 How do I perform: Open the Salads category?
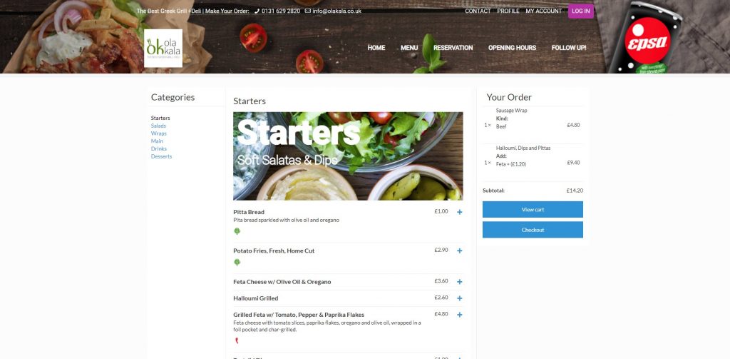[158, 126]
